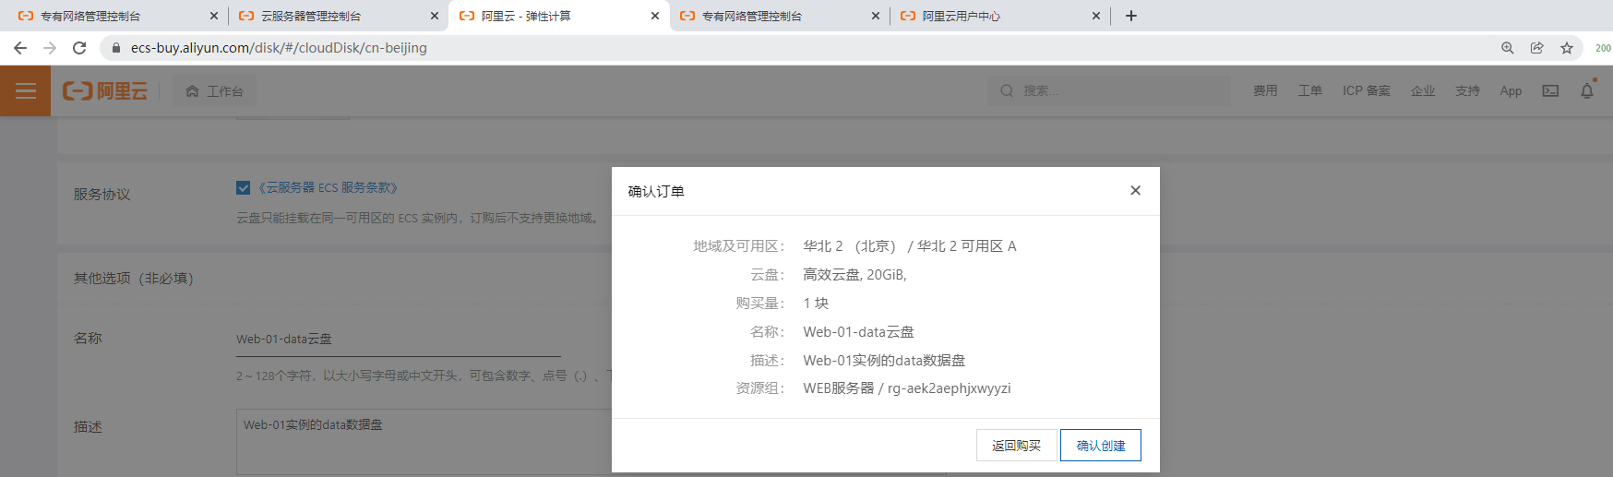Open the ICP 备案 menu item
The height and width of the screenshot is (477, 1613).
pyautogui.click(x=1366, y=90)
